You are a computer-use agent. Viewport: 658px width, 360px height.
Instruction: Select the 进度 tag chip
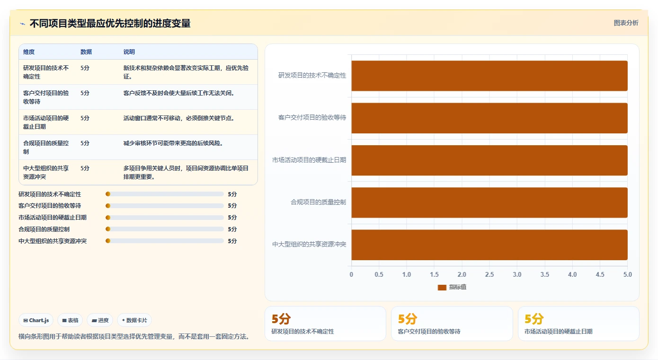(x=100, y=320)
